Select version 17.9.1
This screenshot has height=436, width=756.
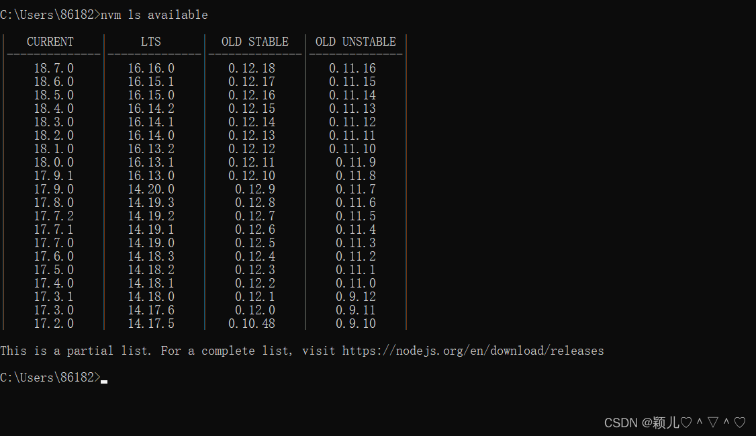coord(54,176)
